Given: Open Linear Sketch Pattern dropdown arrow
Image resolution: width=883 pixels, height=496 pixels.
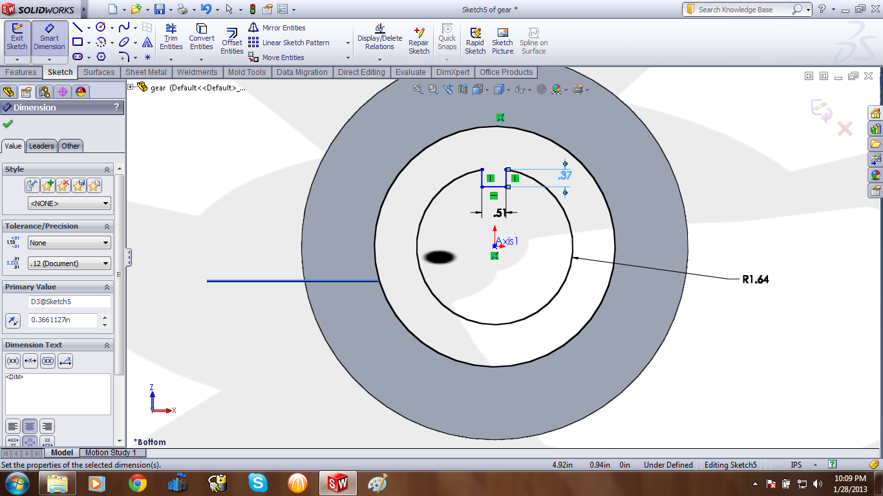Looking at the screenshot, I should point(348,43).
